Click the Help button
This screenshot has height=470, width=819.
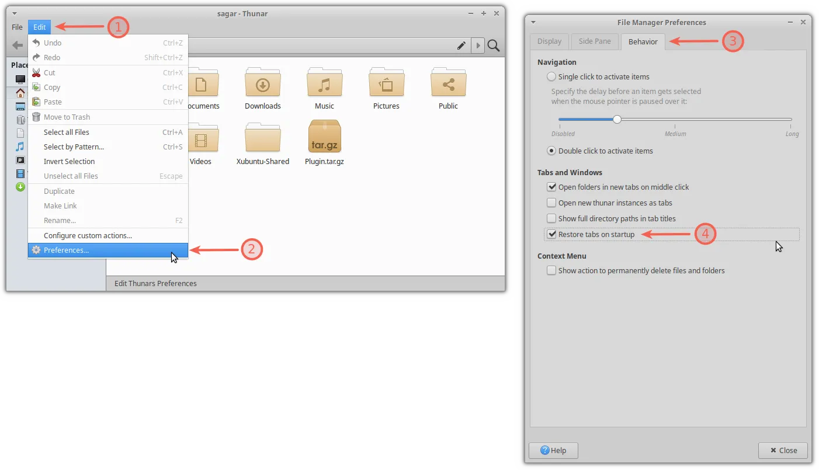[553, 450]
